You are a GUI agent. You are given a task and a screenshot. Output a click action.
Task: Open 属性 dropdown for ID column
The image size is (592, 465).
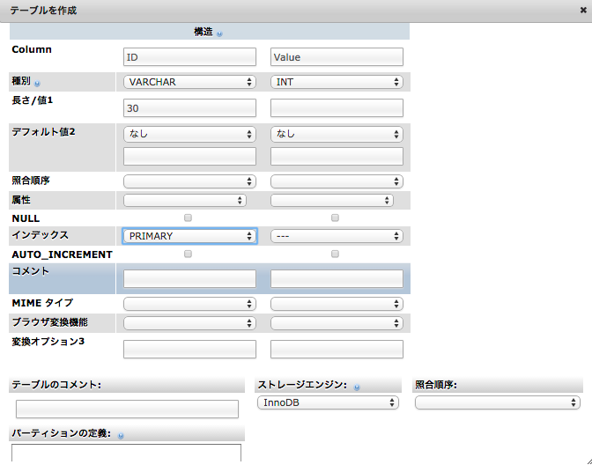coord(185,201)
